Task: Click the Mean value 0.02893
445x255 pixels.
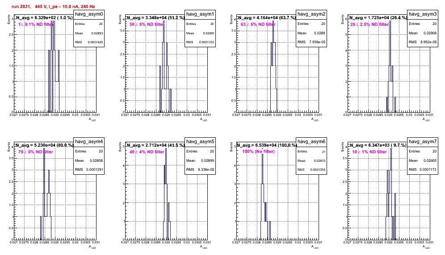Action: [97, 33]
